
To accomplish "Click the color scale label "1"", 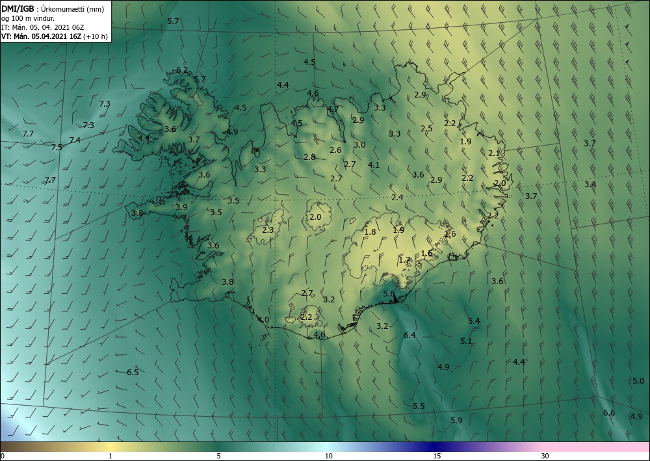I will coord(110,456).
